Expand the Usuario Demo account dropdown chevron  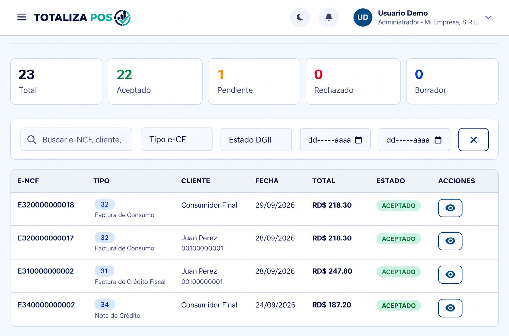488,17
